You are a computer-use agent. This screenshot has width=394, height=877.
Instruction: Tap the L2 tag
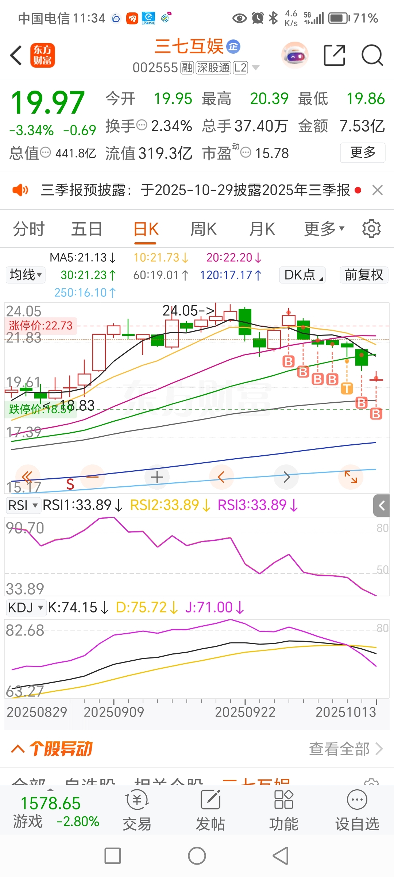pyautogui.click(x=240, y=68)
